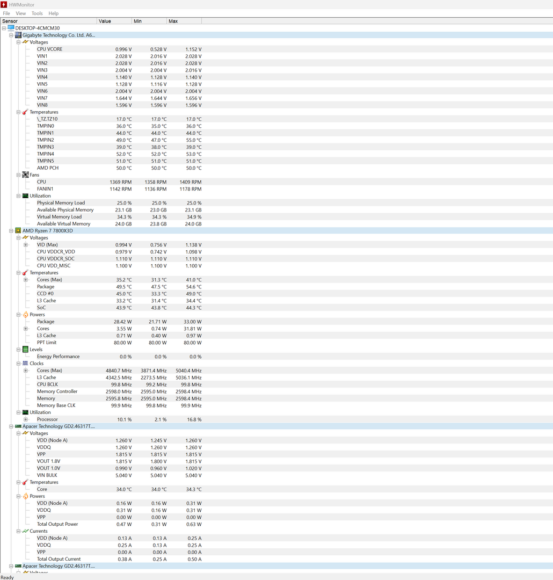Viewport: 553px width, 580px height.
Task: Collapse the first Apacer Technology node
Action: pyautogui.click(x=11, y=426)
